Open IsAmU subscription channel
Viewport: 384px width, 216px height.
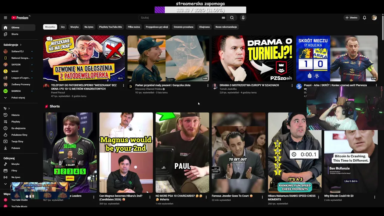pyautogui.click(x=18, y=71)
